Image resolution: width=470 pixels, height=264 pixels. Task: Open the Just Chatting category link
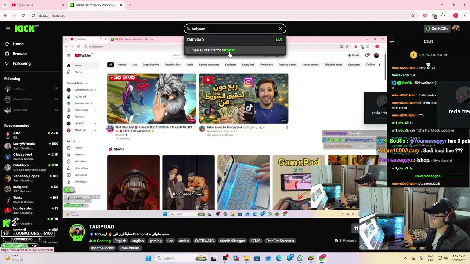(100, 241)
